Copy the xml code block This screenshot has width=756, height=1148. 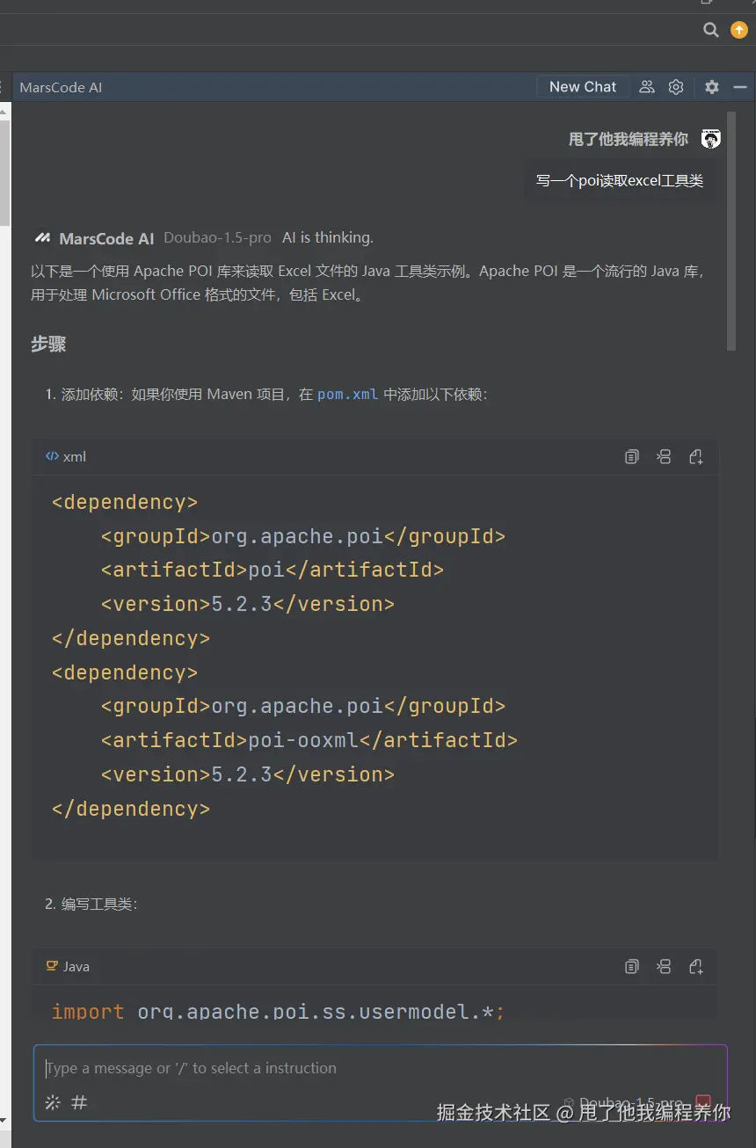coord(631,456)
